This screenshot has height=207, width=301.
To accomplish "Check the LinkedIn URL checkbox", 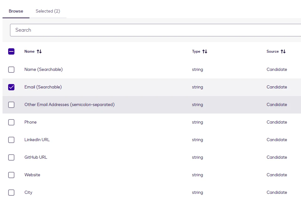I will tap(11, 140).
